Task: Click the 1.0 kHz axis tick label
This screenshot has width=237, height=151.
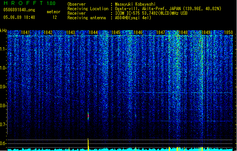Action: coord(3,68)
